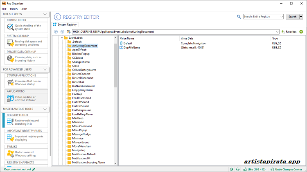Screen dimensions: 307x172
Task: Go back using the circled arrow beside Registry Editor title
Action: pos(57,17)
